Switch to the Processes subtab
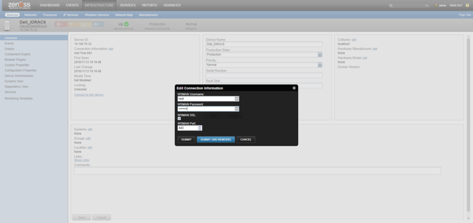 (x=50, y=15)
